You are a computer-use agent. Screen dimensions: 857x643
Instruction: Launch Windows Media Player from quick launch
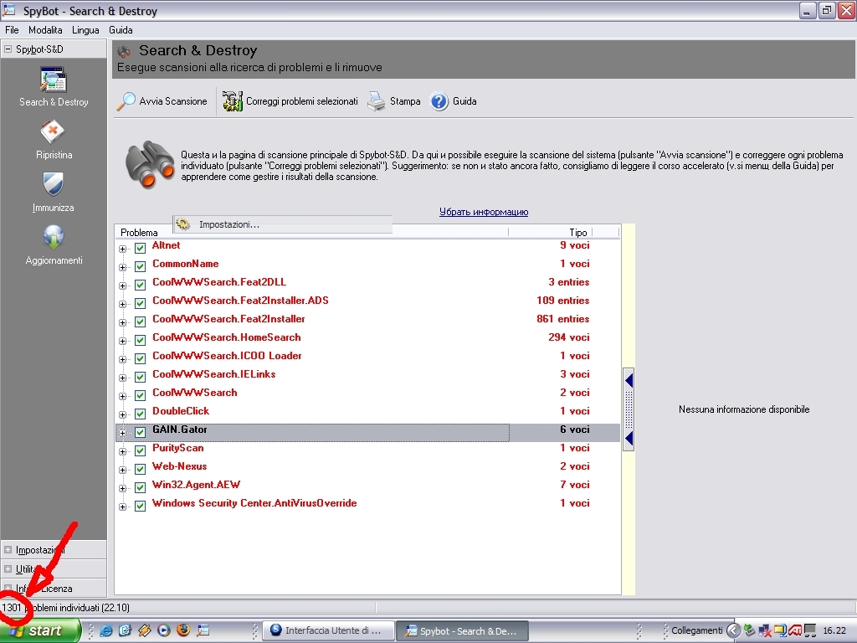163,630
